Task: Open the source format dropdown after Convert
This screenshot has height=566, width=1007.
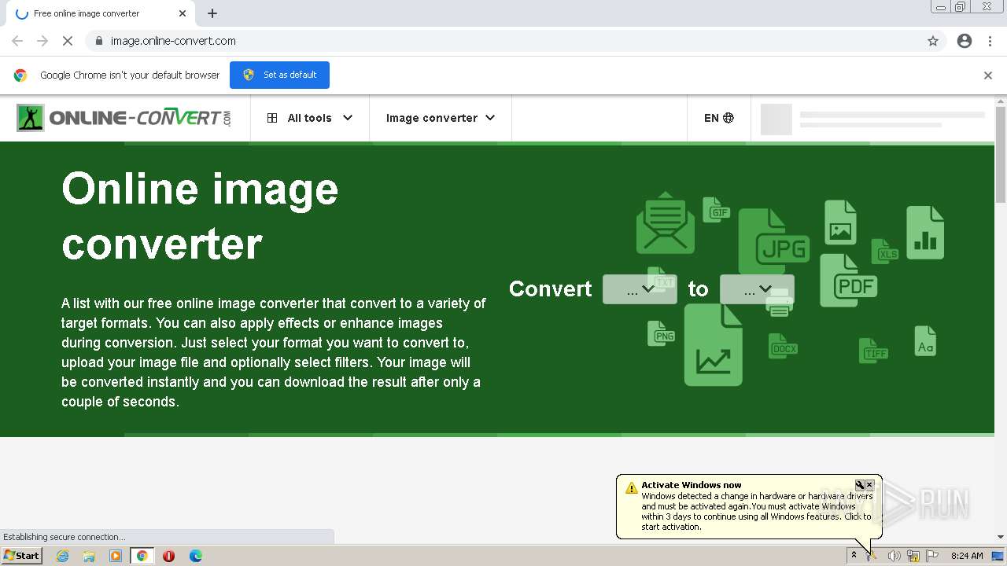Action: (640, 289)
